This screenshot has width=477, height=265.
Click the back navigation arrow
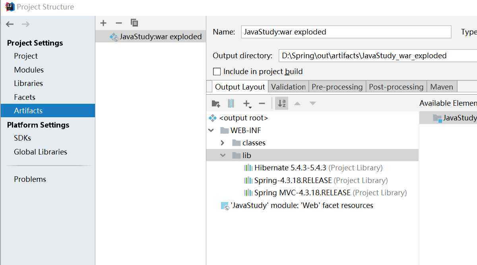(10, 25)
